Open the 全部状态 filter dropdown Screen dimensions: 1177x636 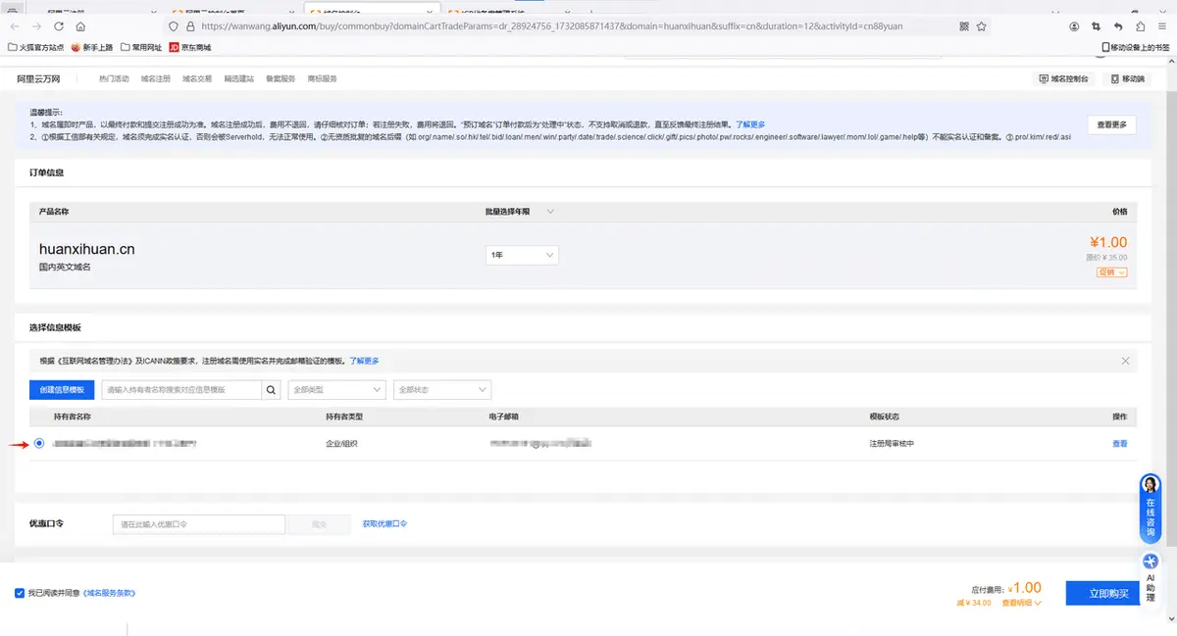[441, 390]
